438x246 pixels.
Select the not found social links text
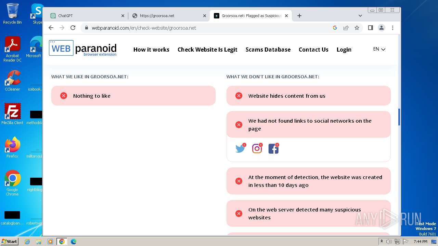[x=310, y=125]
